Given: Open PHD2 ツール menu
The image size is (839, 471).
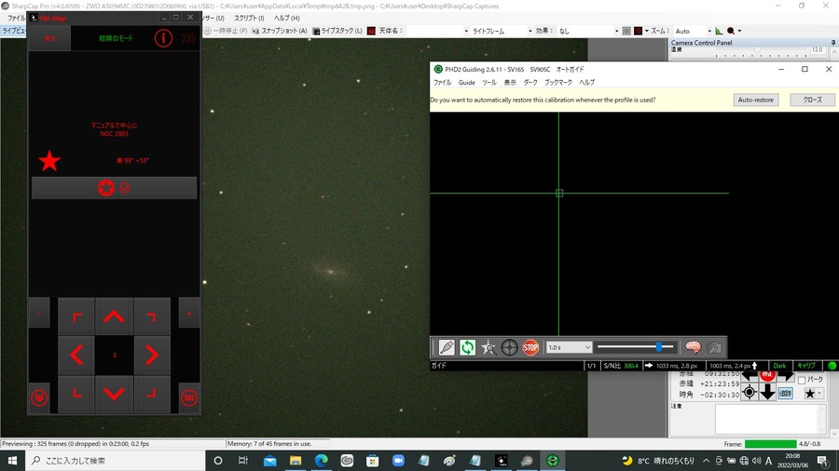Looking at the screenshot, I should coord(489,82).
